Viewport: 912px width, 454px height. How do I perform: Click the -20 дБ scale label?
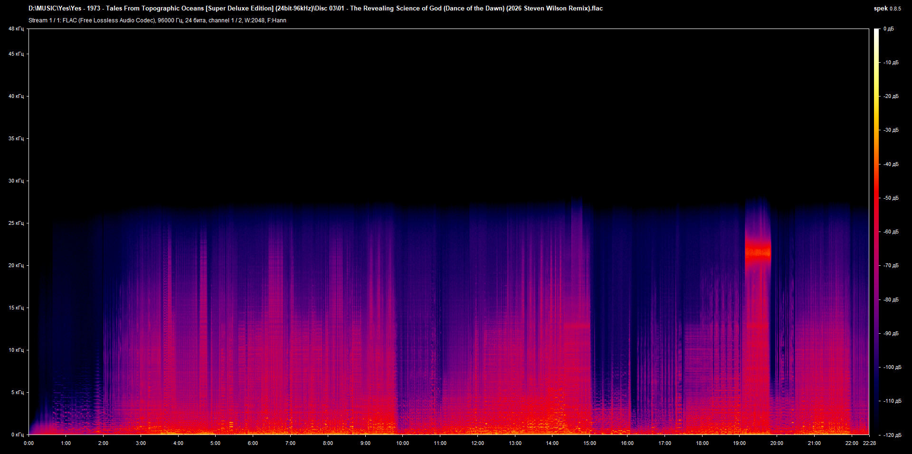891,97
